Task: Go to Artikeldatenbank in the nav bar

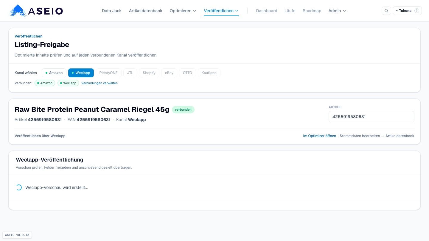Action: click(x=146, y=11)
